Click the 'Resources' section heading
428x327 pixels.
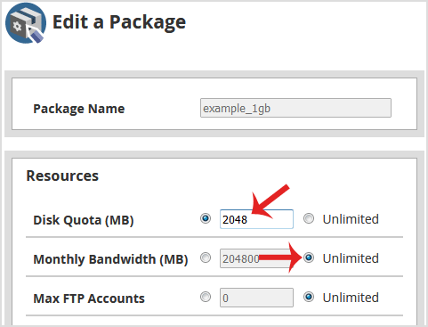point(62,176)
